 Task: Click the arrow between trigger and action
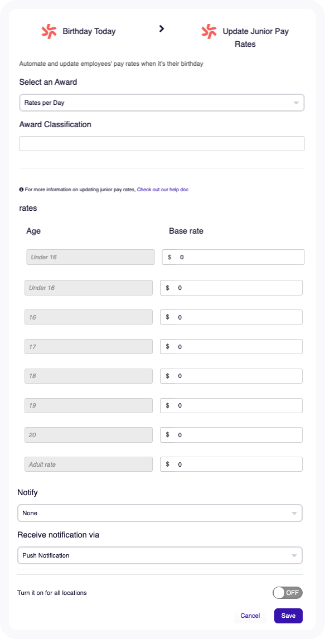click(162, 28)
